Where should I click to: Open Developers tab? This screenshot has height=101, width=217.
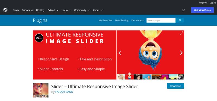pyautogui.click(x=138, y=20)
